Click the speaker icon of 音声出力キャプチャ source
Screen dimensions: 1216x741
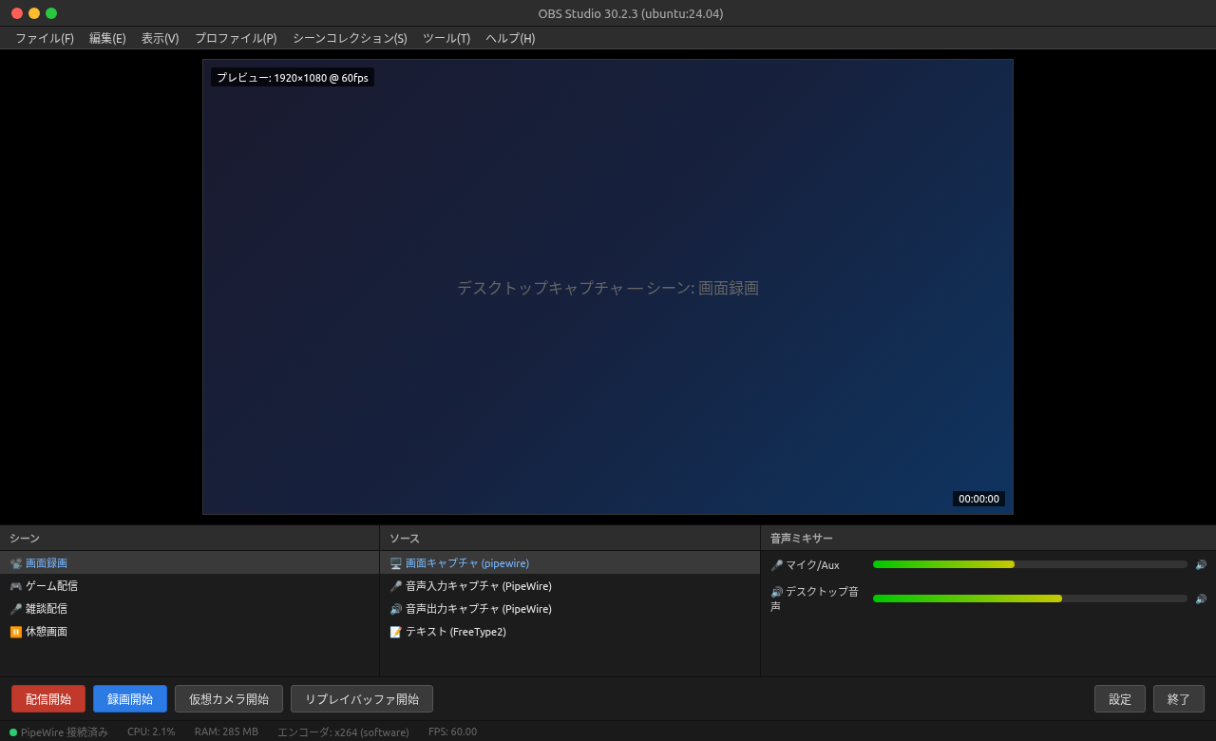click(395, 609)
